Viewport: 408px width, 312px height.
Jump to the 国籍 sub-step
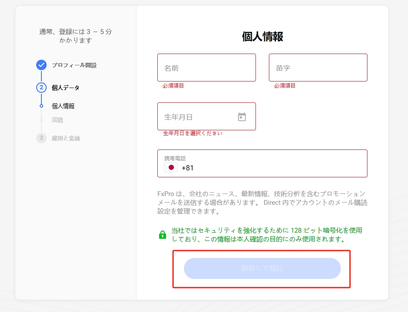tap(58, 120)
